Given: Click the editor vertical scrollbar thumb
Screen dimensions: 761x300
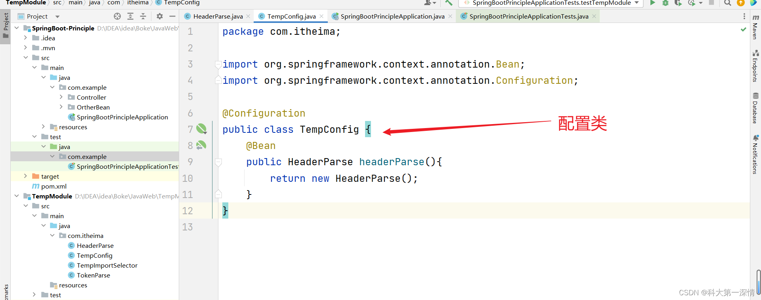Looking at the screenshot, I should point(758,282).
